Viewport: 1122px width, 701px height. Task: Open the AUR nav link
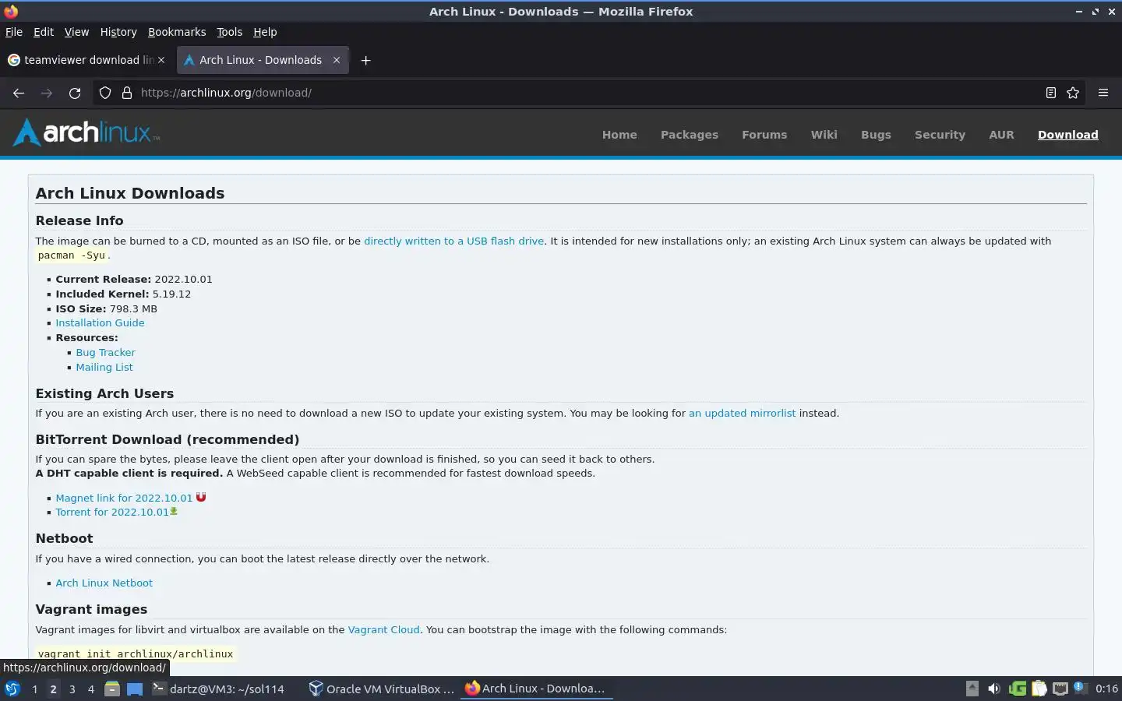point(1001,135)
